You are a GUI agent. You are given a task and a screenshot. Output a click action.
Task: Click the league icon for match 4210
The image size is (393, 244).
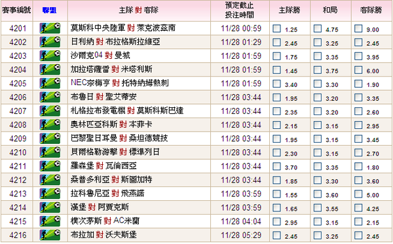coord(50,152)
